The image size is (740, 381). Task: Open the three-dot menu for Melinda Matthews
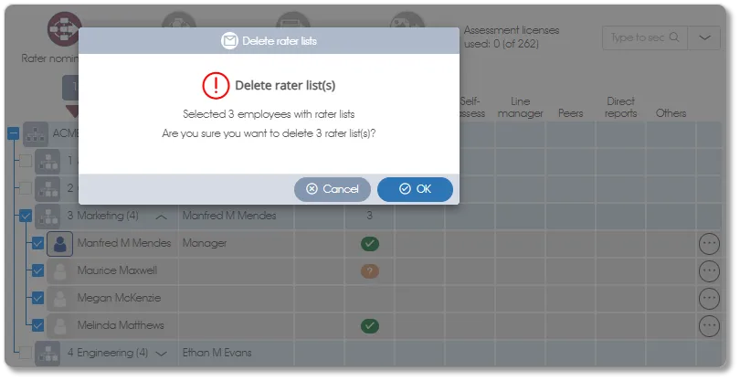click(709, 325)
